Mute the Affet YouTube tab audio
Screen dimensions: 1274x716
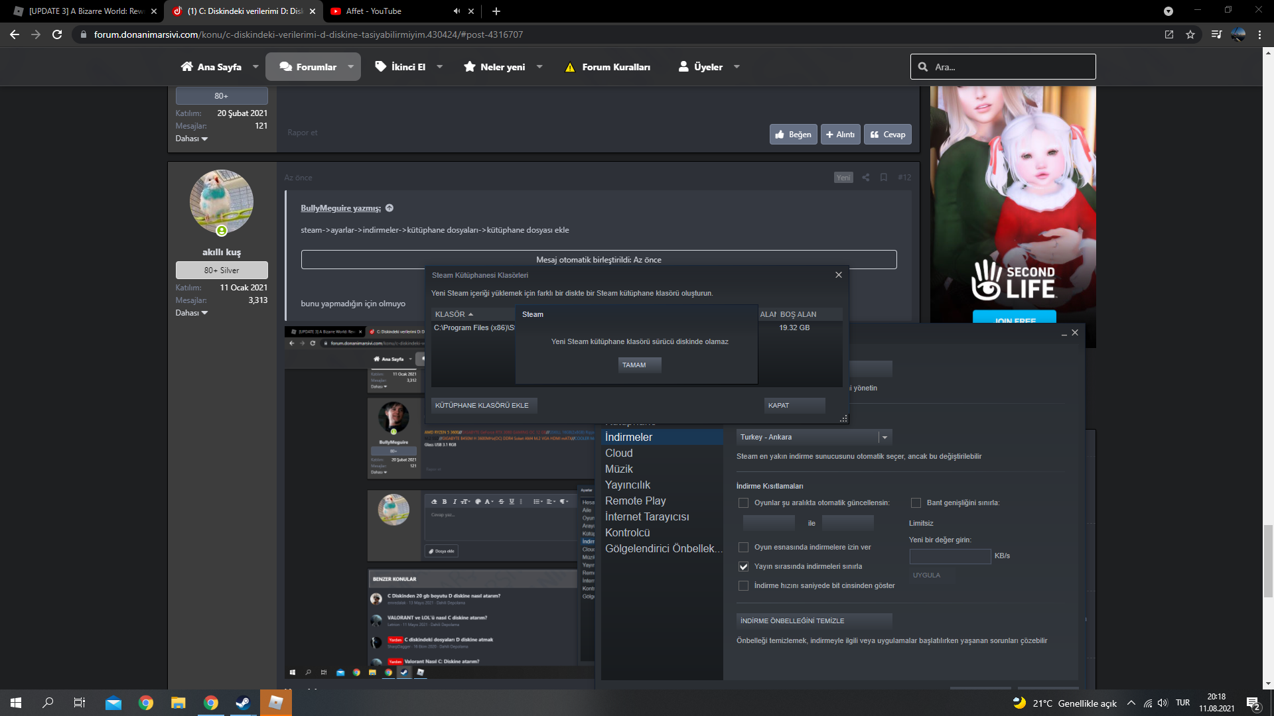(x=457, y=11)
